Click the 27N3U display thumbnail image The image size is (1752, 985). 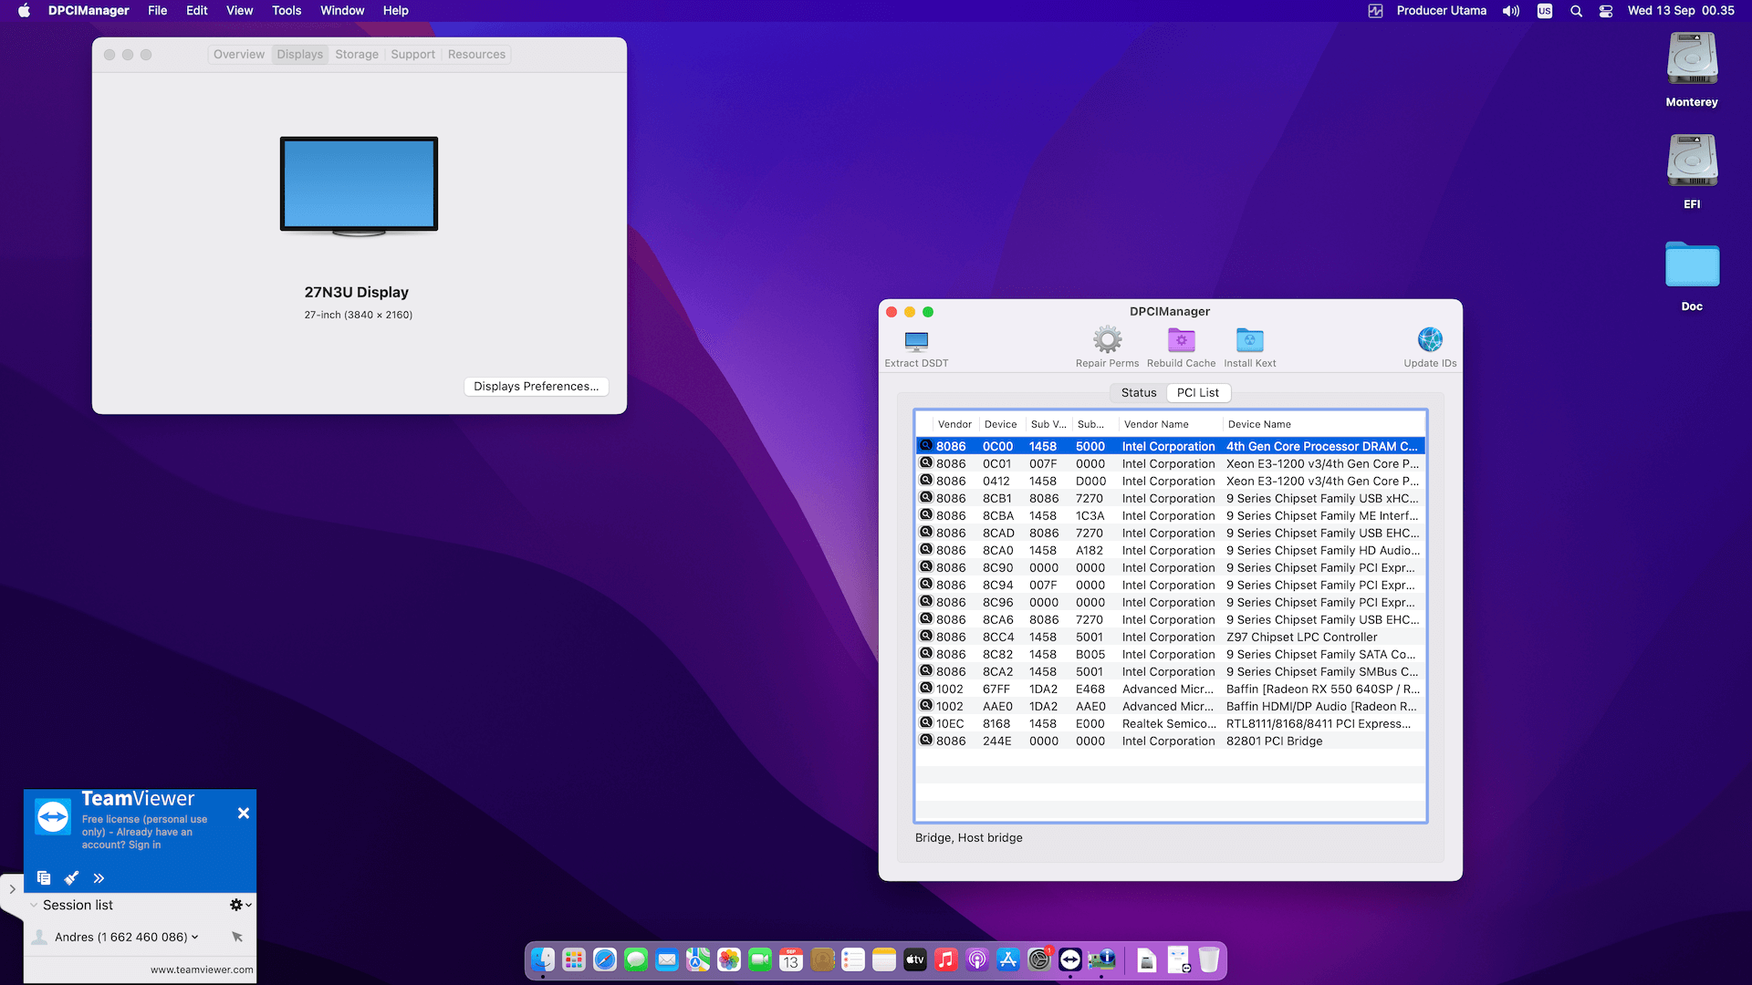tap(359, 186)
